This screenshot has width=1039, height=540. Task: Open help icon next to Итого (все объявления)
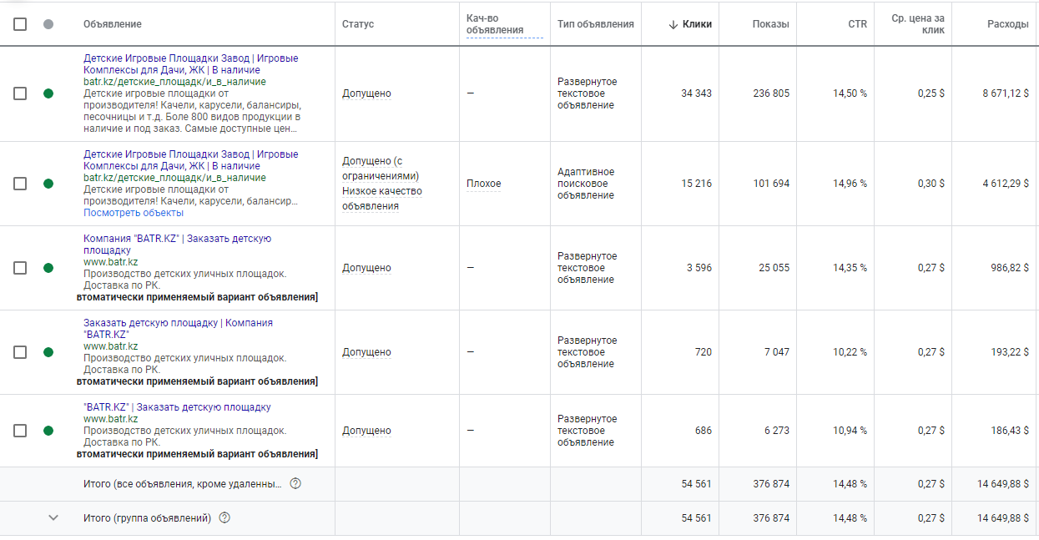(x=298, y=482)
